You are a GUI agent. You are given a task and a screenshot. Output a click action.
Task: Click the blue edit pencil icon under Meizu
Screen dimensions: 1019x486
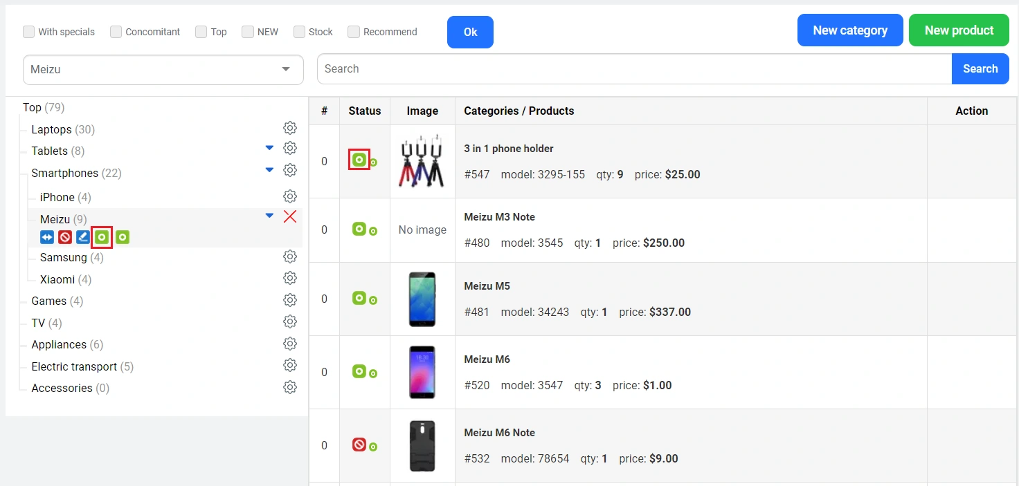click(x=83, y=238)
